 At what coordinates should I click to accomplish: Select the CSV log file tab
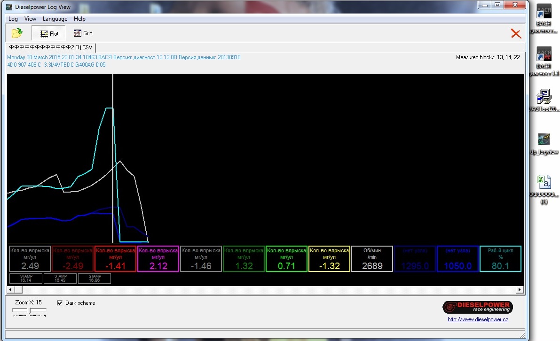[x=51, y=47]
